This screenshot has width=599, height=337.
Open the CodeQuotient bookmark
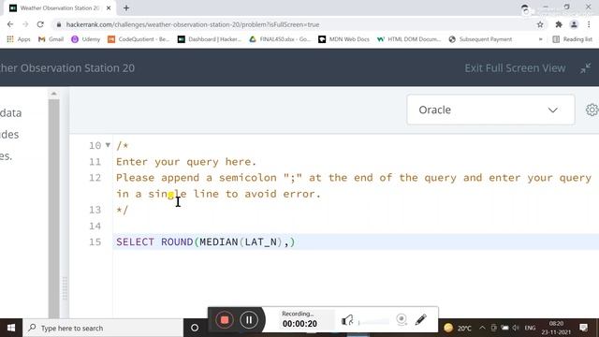click(139, 39)
